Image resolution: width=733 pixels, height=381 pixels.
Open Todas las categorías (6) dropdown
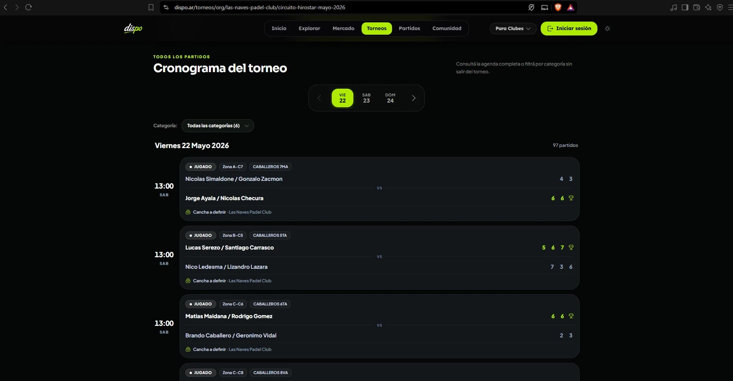click(x=218, y=126)
